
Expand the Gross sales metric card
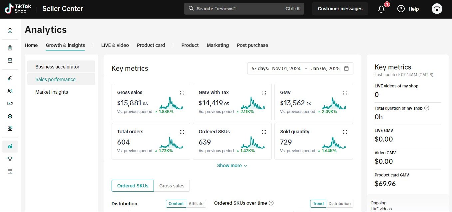point(182,93)
